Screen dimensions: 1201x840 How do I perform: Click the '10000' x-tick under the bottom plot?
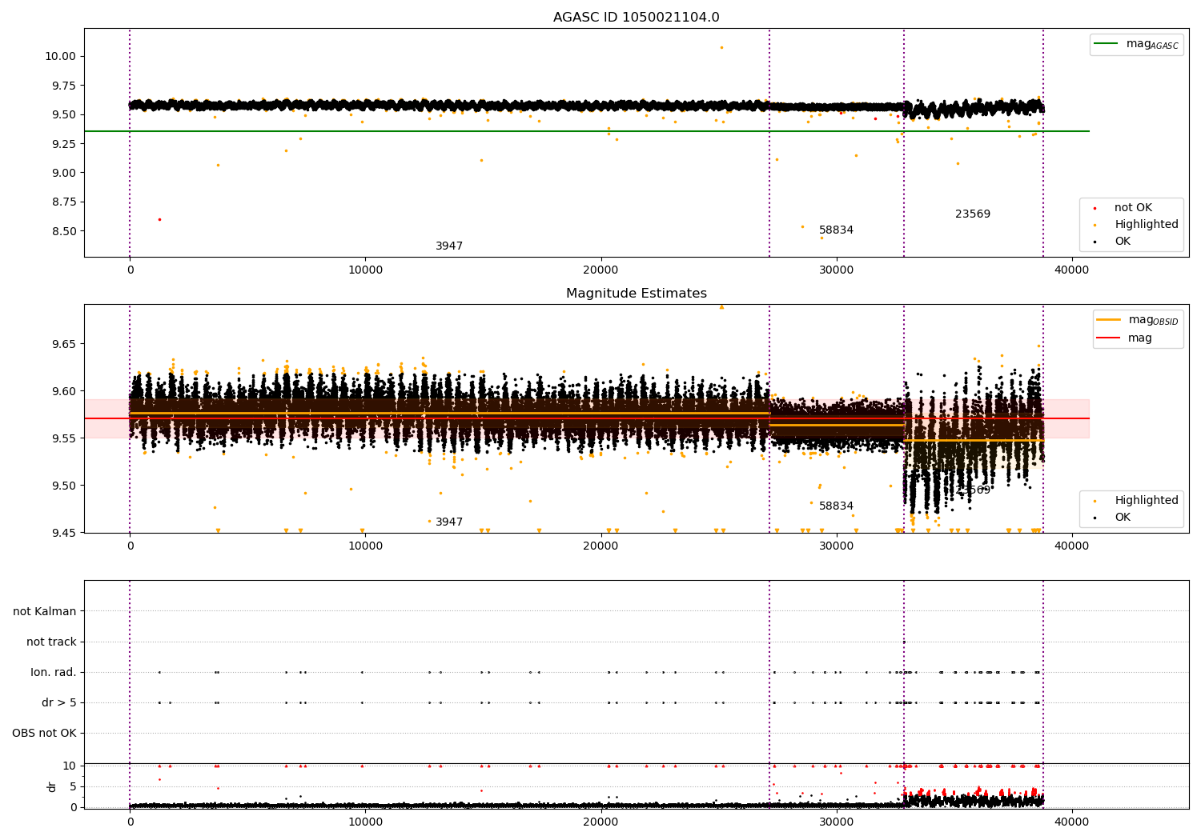click(365, 822)
